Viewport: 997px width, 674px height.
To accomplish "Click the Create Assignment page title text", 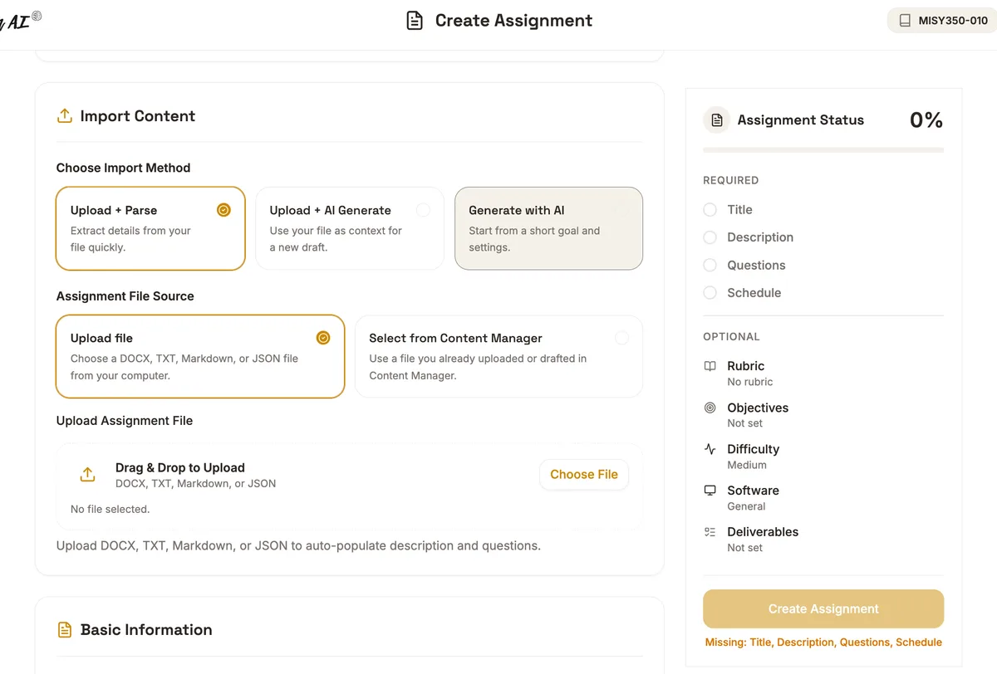I will 513,21.
